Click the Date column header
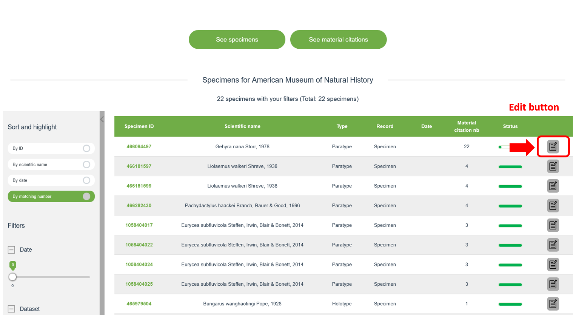 427,126
